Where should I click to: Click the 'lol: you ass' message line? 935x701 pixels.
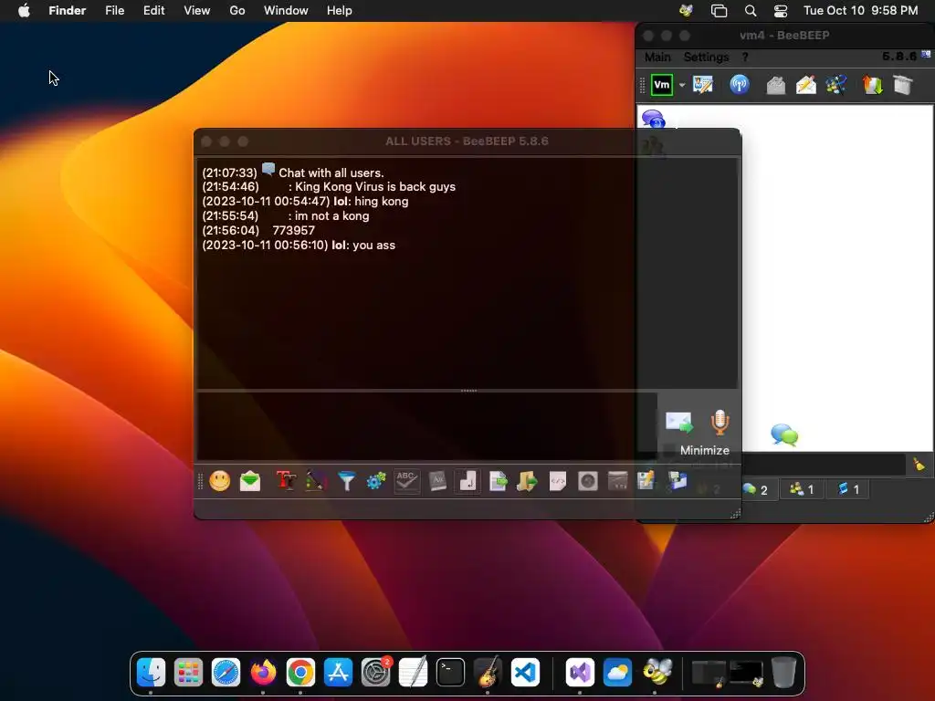(x=299, y=245)
